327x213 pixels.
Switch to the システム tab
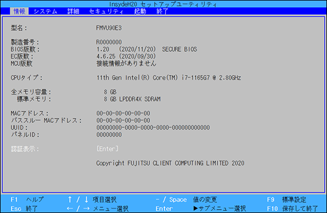coord(45,11)
